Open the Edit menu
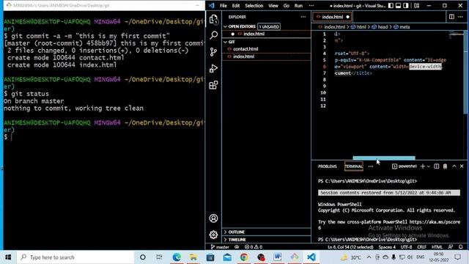Screen dimensions: 469x264 (x=236, y=5)
